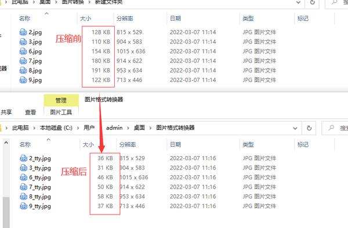The image size is (348, 228).
Task: Click refresh icon beside upper address bar
Action: [x=312, y=3]
